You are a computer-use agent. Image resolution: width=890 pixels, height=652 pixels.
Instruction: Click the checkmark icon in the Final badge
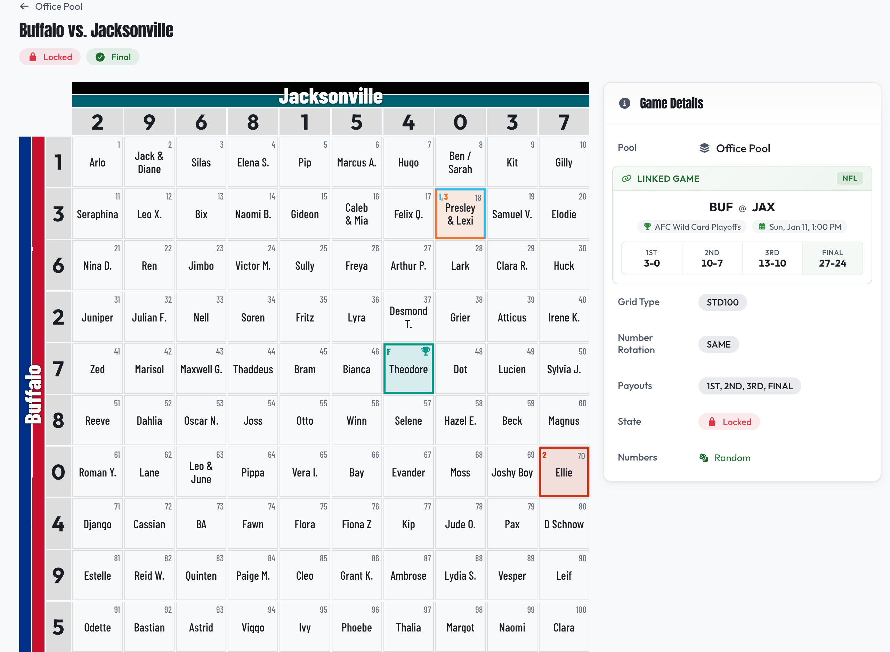(100, 57)
